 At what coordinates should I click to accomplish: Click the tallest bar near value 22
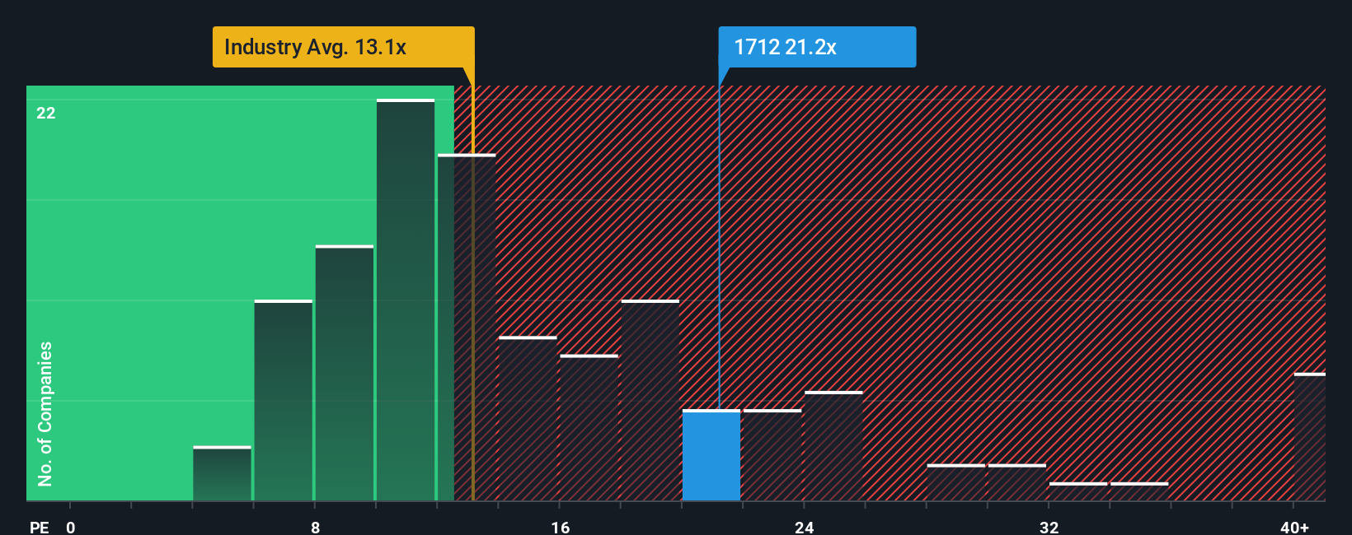pyautogui.click(x=406, y=300)
